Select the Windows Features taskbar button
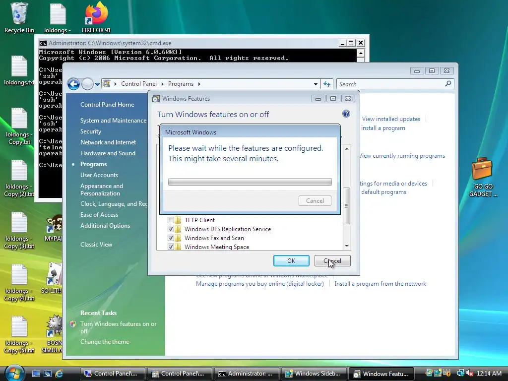The width and height of the screenshot is (508, 381). coord(381,374)
